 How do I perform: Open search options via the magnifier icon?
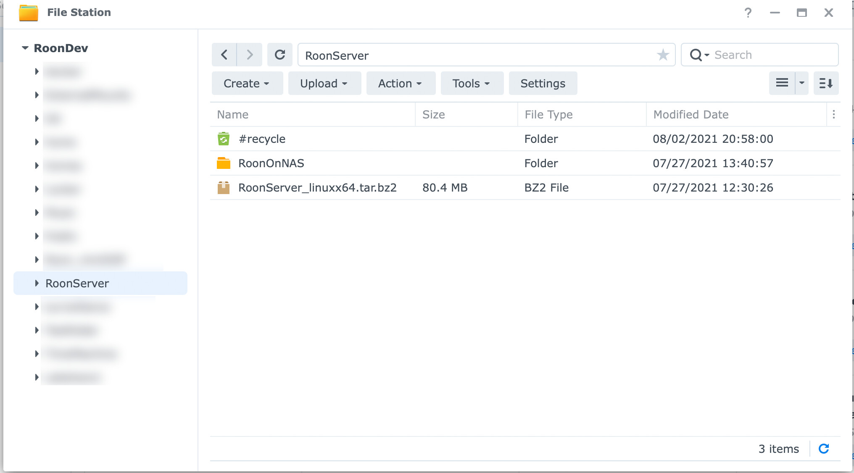click(699, 55)
